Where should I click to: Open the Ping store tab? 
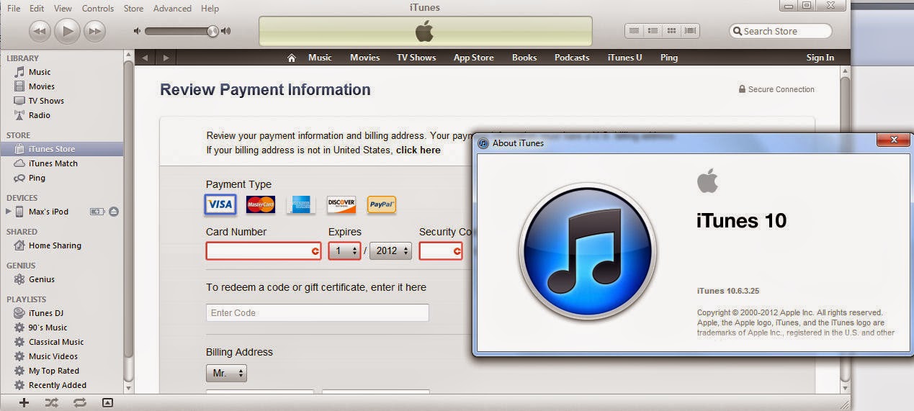click(669, 58)
